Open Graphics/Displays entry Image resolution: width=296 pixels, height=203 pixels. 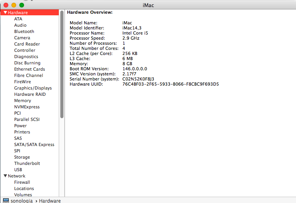[33, 88]
